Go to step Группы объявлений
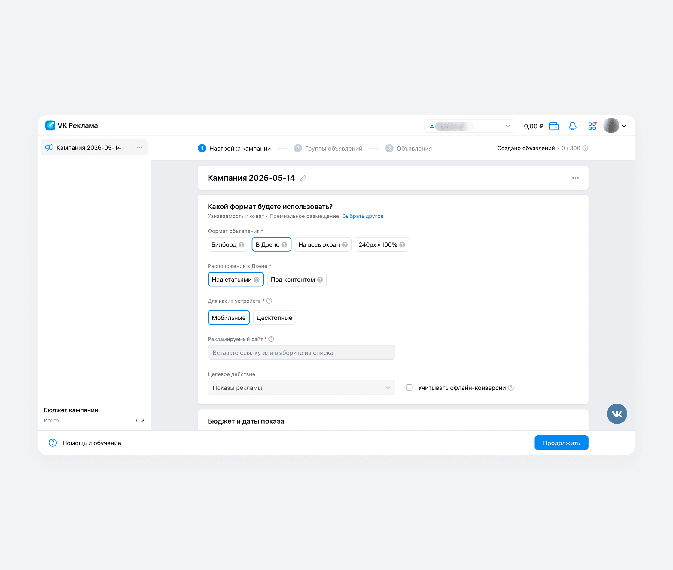Screen dimensions: 673x570 (x=328, y=148)
